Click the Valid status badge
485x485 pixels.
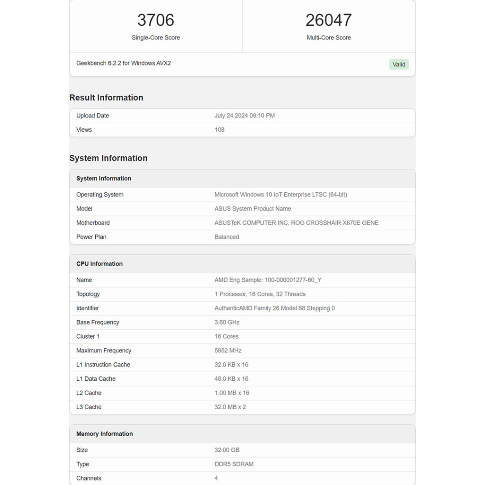click(x=399, y=64)
